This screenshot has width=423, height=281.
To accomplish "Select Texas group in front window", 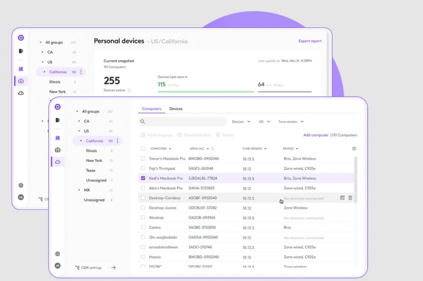I will [91, 170].
